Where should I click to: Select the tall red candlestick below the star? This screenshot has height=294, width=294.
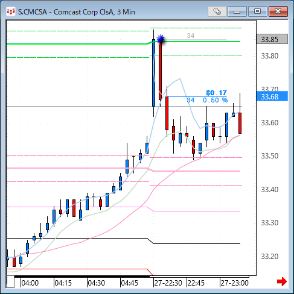click(161, 70)
